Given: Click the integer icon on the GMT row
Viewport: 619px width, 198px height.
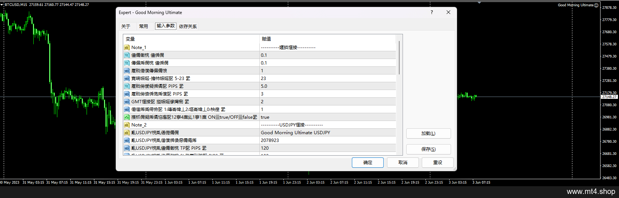Looking at the screenshot, I should (127, 101).
